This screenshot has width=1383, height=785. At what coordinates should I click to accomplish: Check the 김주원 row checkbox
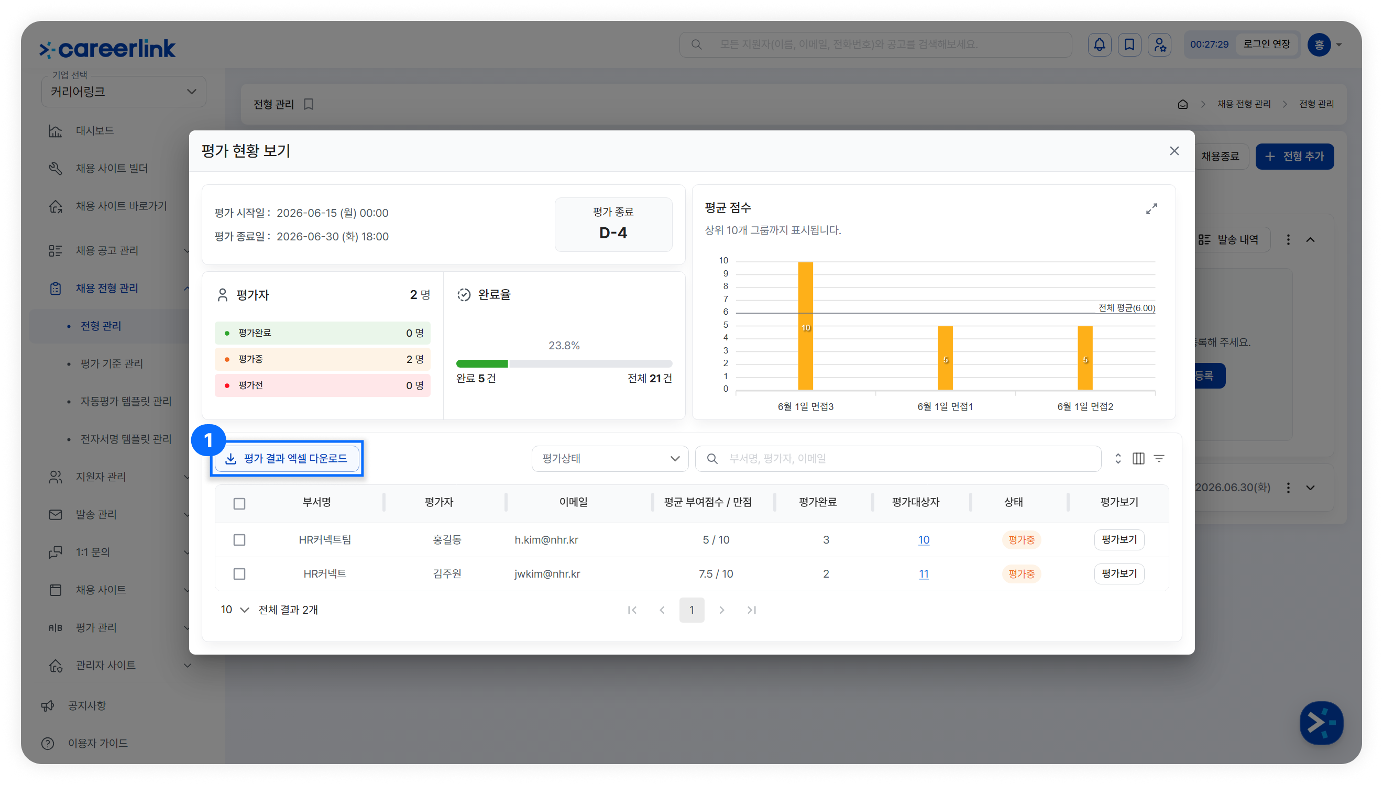pyautogui.click(x=239, y=573)
